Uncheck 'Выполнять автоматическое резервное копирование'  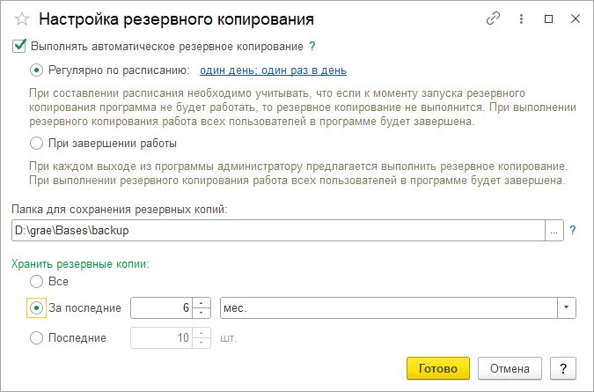(19, 46)
